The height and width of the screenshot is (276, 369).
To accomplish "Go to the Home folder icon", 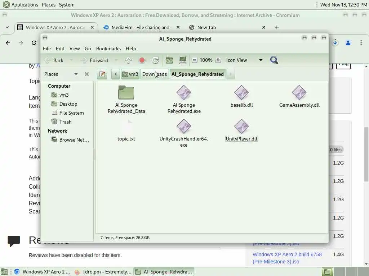I will click(169, 60).
